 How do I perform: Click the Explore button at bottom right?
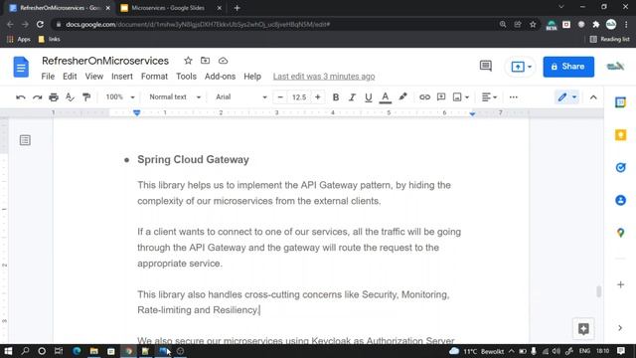pos(583,329)
